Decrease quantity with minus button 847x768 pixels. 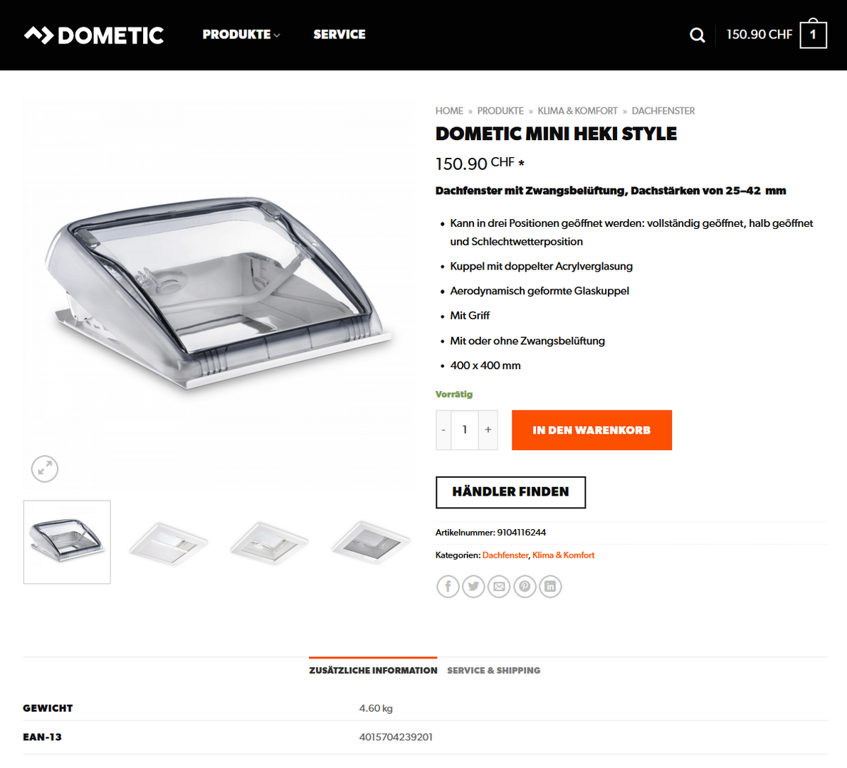coord(443,430)
